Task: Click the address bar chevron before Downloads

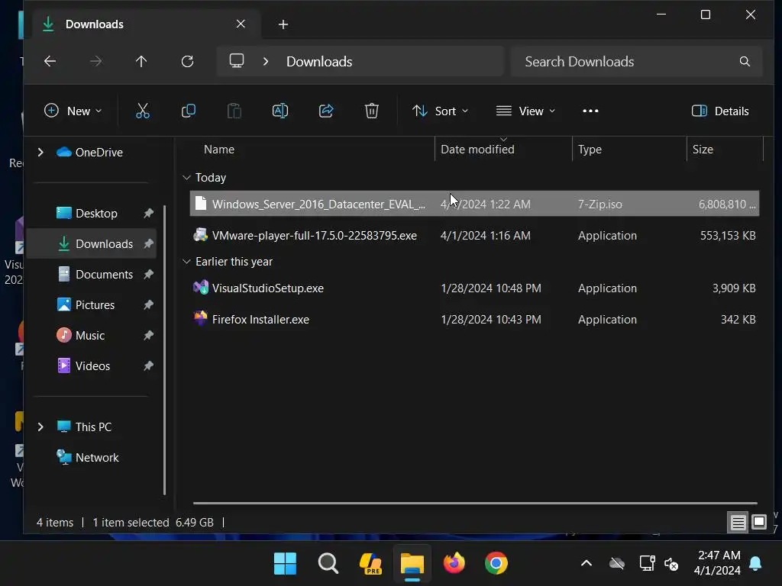Action: [266, 61]
